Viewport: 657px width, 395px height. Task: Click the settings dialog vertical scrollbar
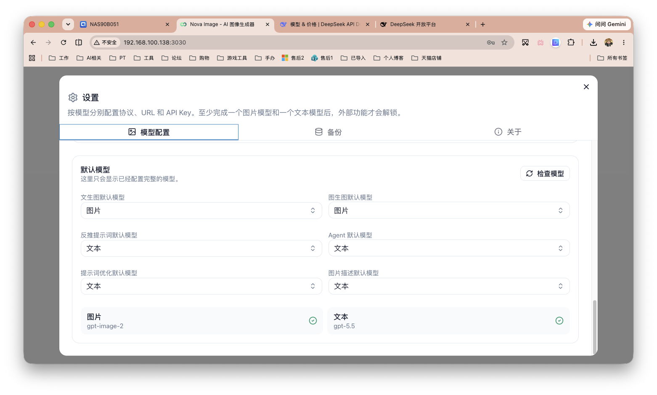click(594, 327)
